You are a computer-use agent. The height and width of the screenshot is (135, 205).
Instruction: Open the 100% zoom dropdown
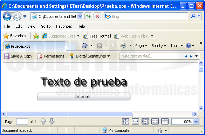click(x=196, y=122)
